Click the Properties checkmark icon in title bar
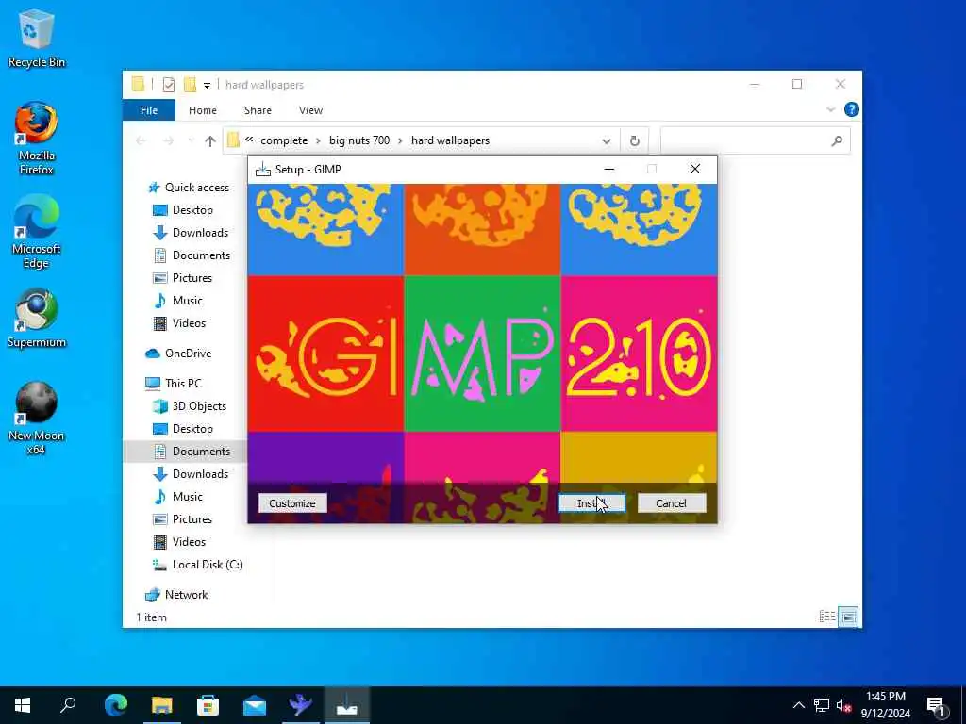Screen dimensions: 966x724 [x=169, y=84]
